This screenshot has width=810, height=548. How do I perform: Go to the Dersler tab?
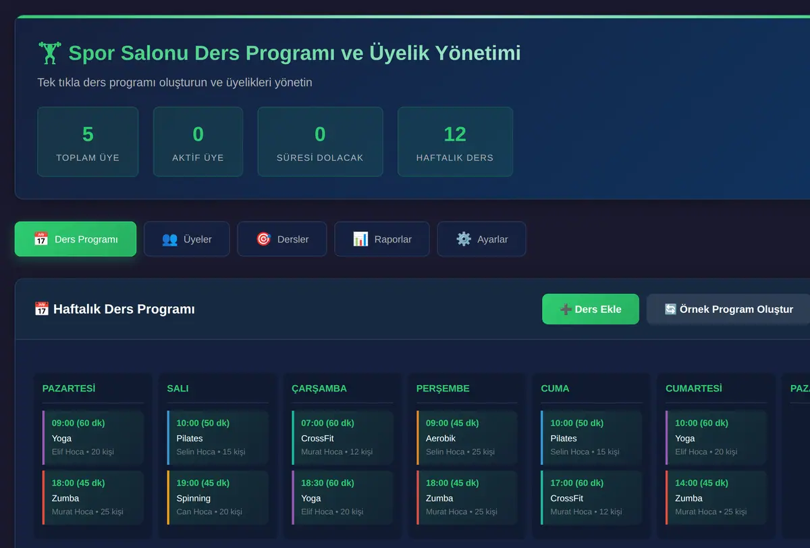282,239
